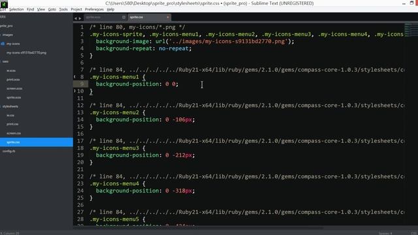Open the Find menu
This screenshot has width=418, height=235.
pos(31,9)
